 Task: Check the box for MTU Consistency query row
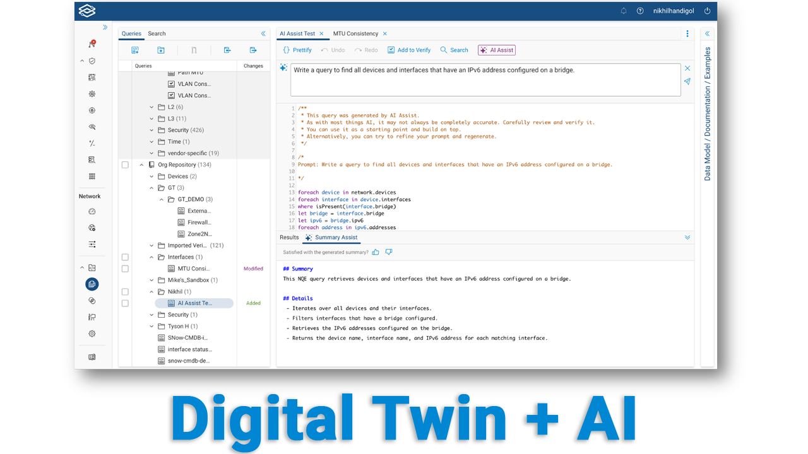point(125,269)
